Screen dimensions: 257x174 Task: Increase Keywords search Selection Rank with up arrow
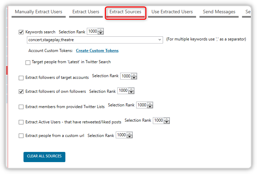point(101,30)
